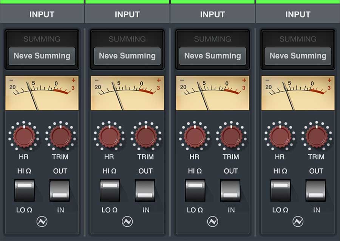This screenshot has width=340, height=241.
Task: Toggle HI/LO impedance switch on second channel
Action: pos(110,190)
